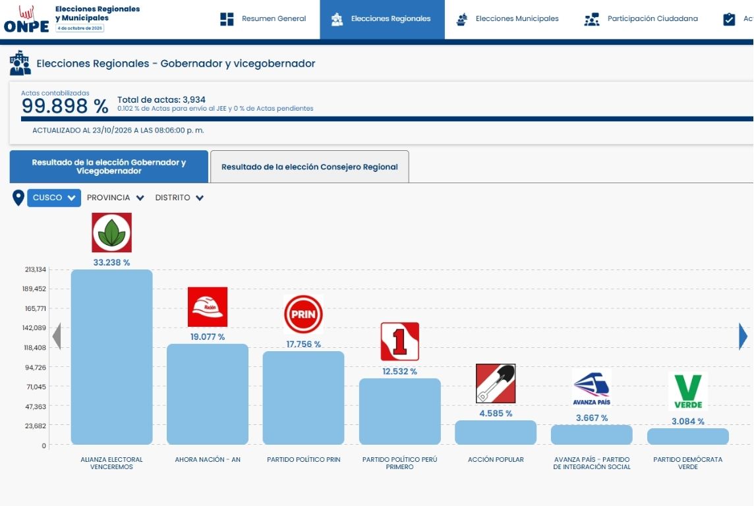Click the location pin icon
Image resolution: width=754 pixels, height=506 pixels.
pos(18,198)
